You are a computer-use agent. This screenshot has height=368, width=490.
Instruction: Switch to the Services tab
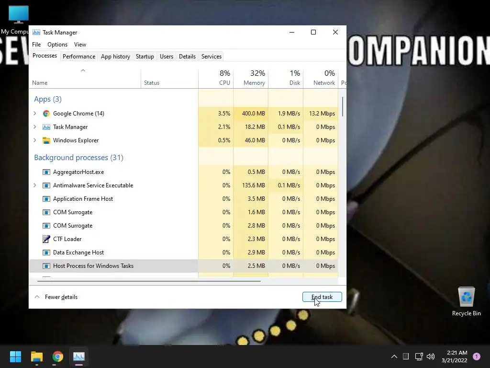coord(211,57)
